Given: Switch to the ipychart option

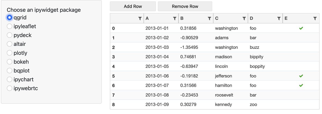Looking at the screenshot, I should [9, 79].
